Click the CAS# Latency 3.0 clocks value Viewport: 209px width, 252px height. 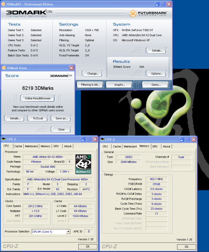[156, 189]
